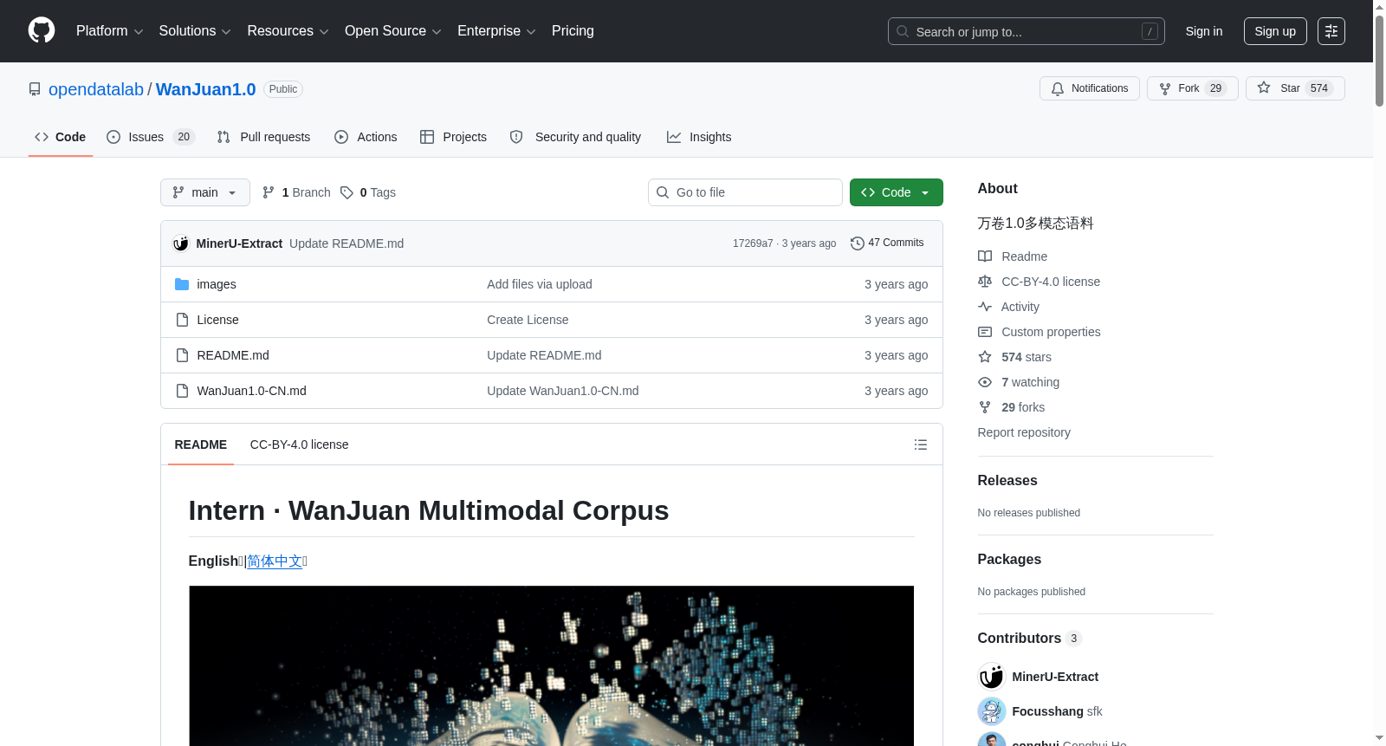Screen dimensions: 1386x746
Task: Click the README.md file icon
Action: [x=182, y=355]
